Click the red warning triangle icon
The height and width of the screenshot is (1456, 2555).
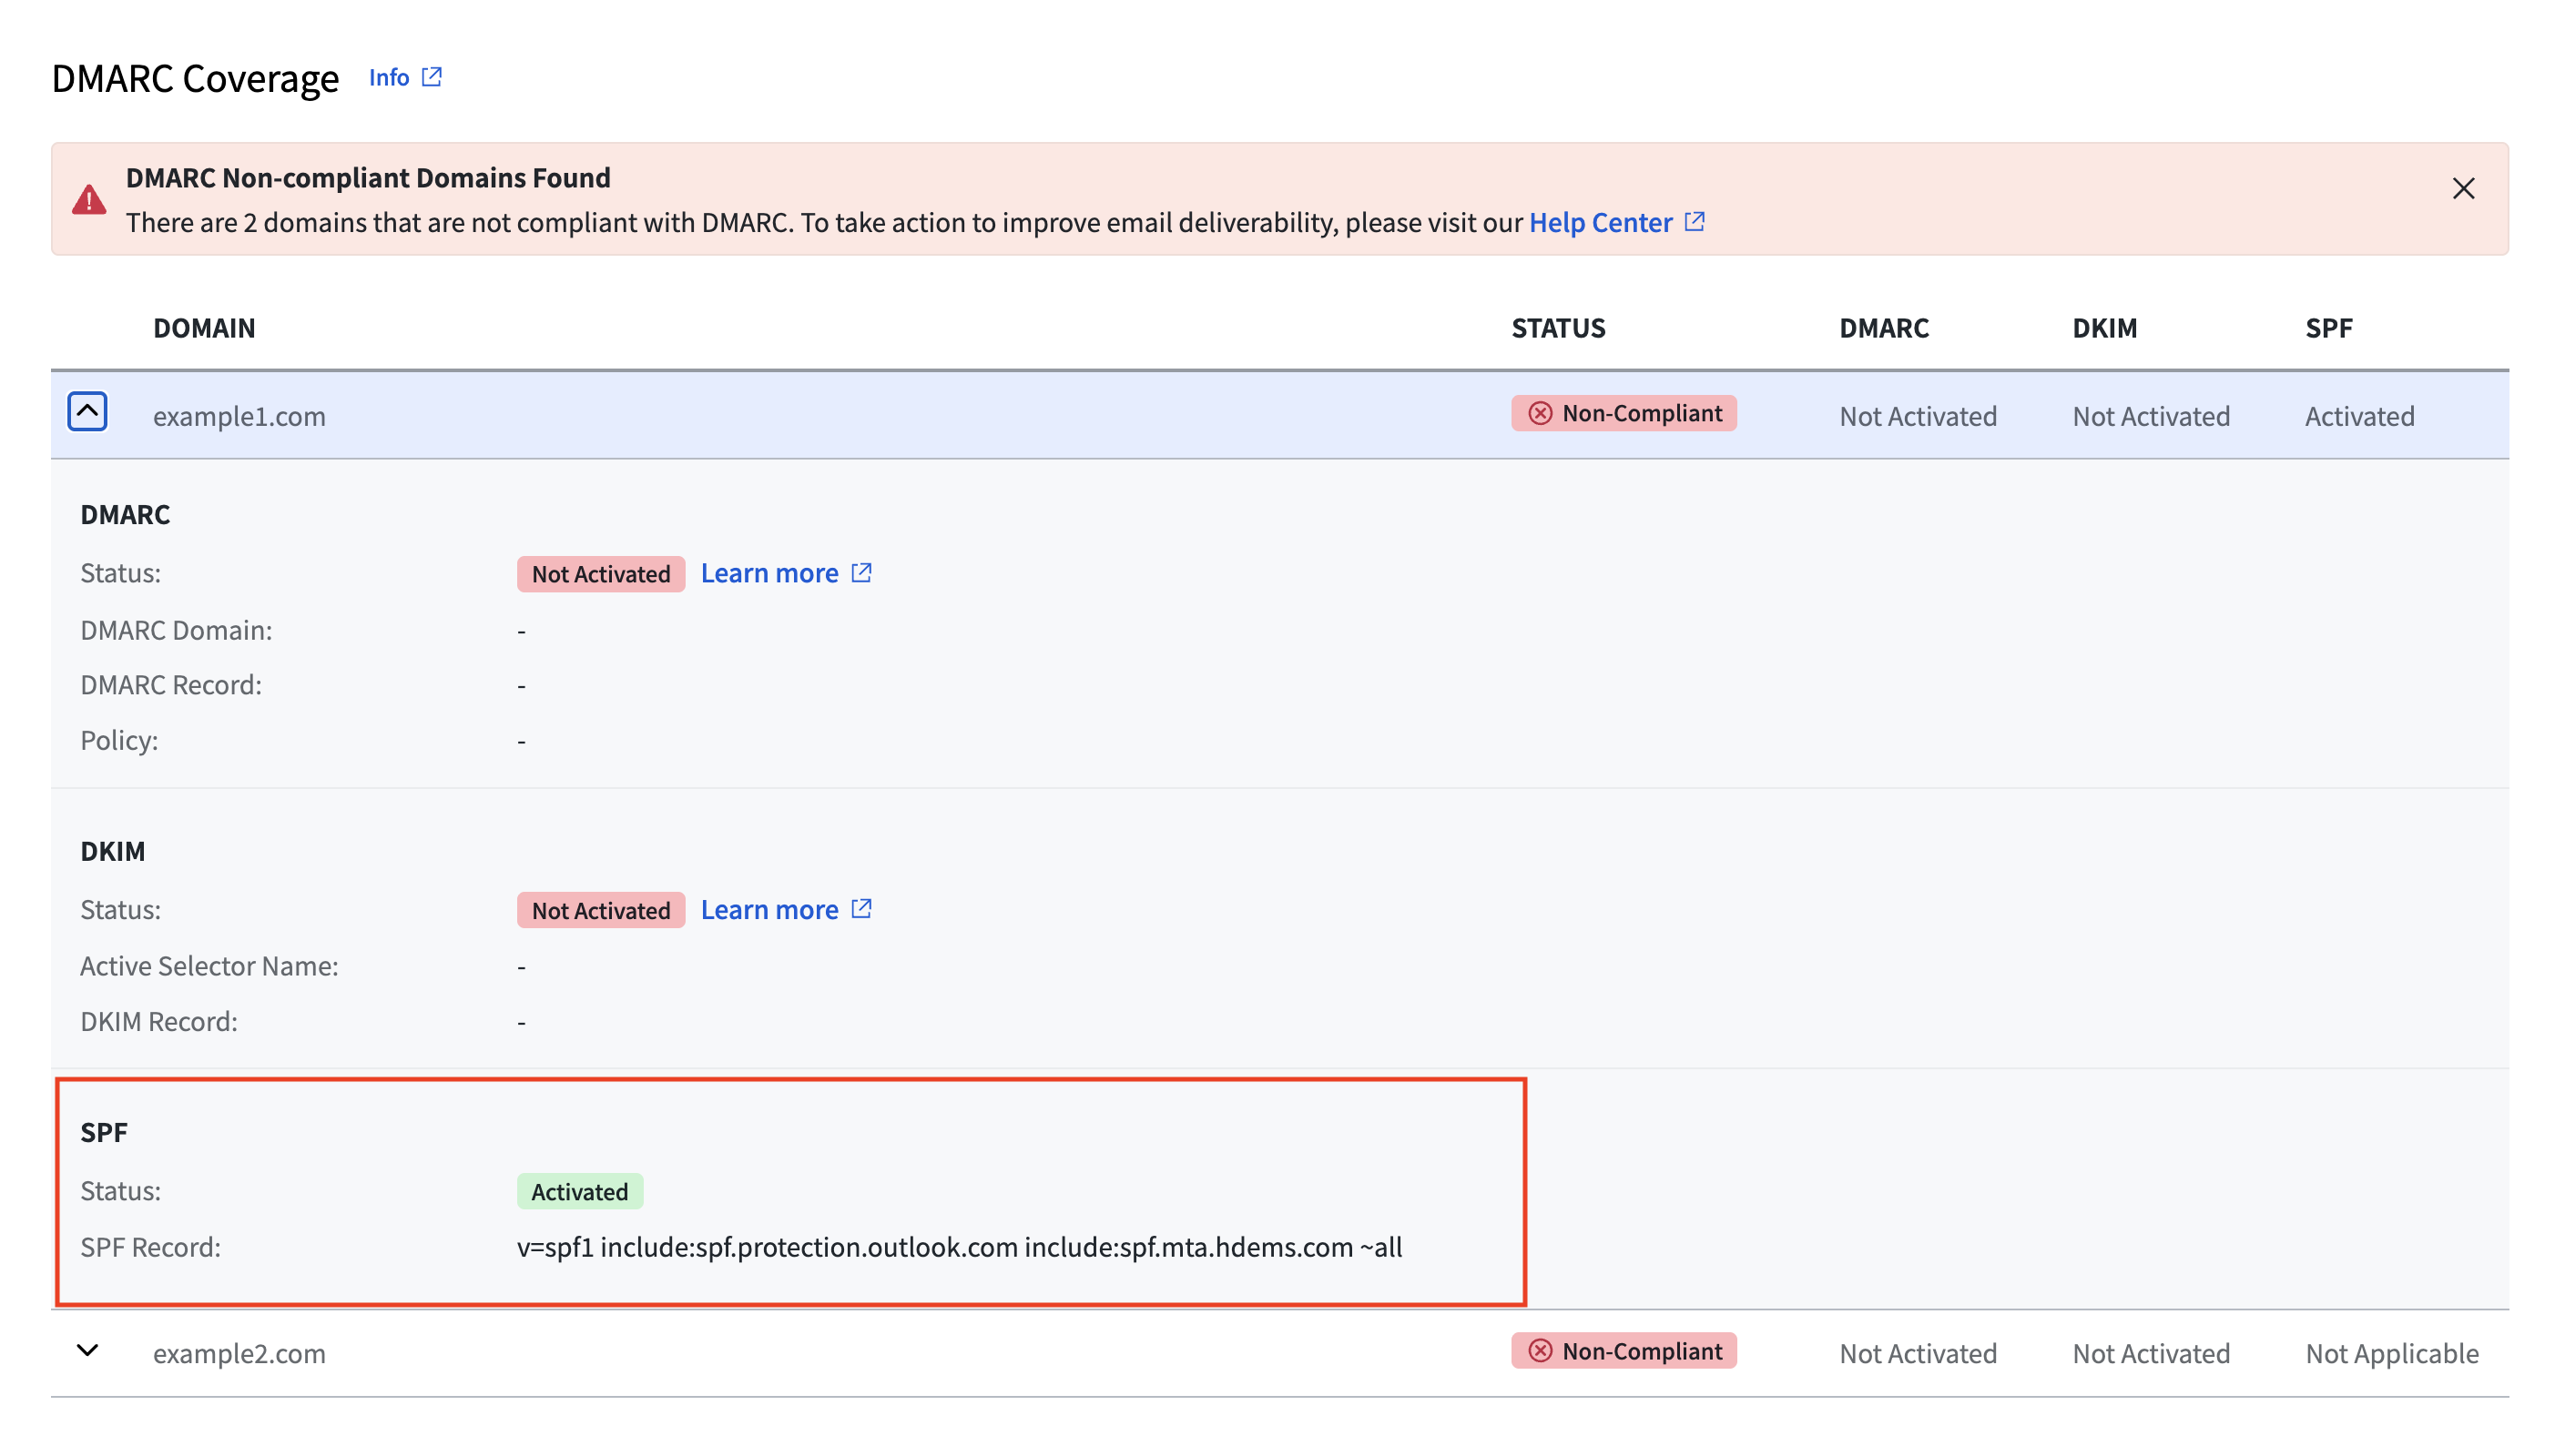[89, 199]
